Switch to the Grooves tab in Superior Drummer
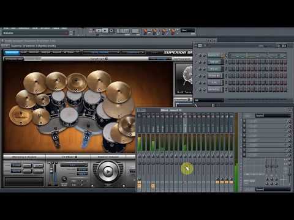 point(34,53)
